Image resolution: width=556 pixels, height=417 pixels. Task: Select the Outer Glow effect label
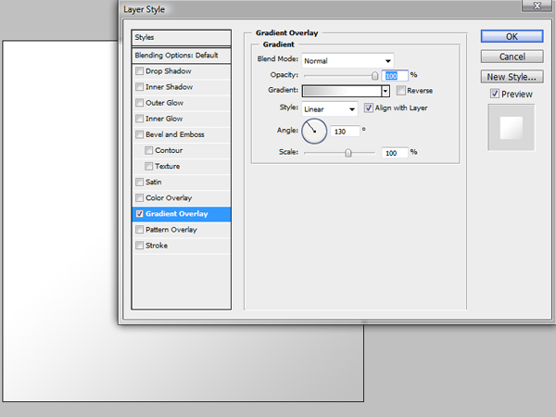pyautogui.click(x=165, y=103)
